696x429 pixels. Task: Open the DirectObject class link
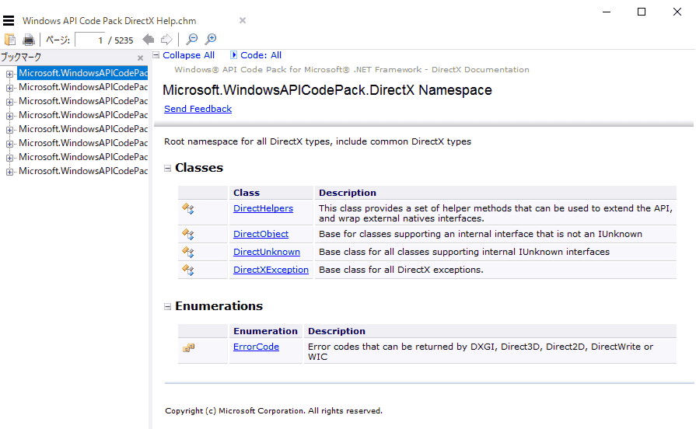tap(261, 234)
